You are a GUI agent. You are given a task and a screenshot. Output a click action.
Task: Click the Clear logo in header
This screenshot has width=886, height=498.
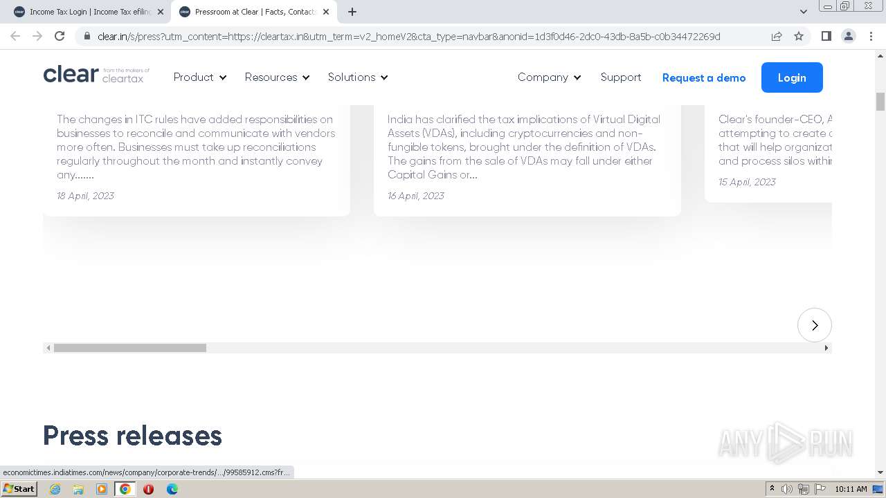tap(96, 75)
